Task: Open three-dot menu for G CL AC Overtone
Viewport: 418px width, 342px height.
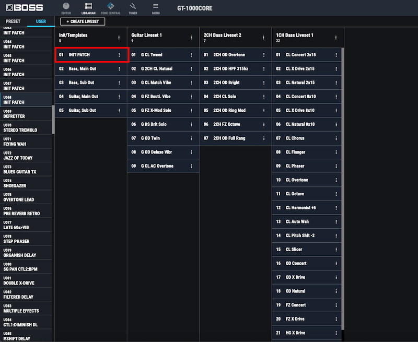Action: click(x=191, y=166)
